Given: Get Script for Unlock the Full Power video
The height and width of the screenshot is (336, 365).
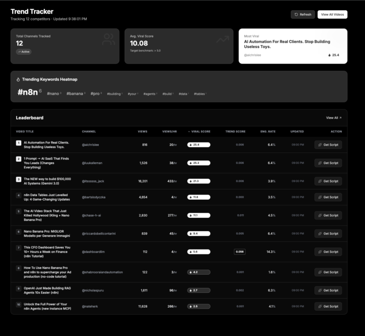Looking at the screenshot, I should [x=328, y=306].
